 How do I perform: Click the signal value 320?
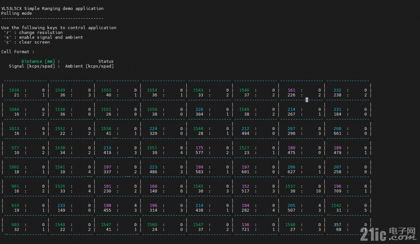click(153, 134)
